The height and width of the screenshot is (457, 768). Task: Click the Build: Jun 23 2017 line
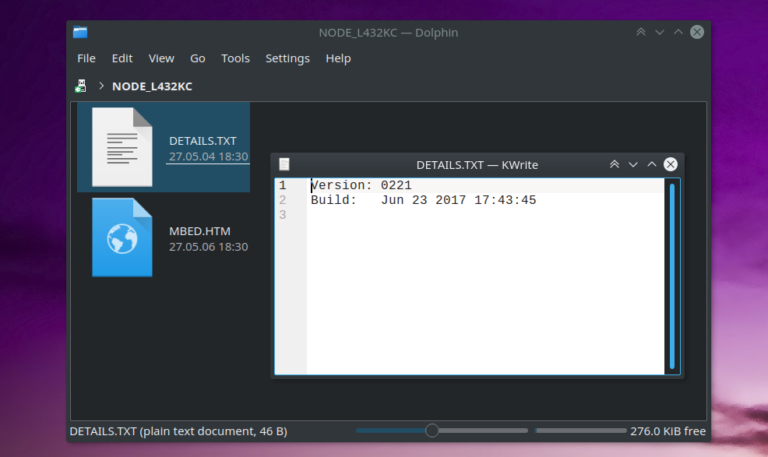pos(423,200)
